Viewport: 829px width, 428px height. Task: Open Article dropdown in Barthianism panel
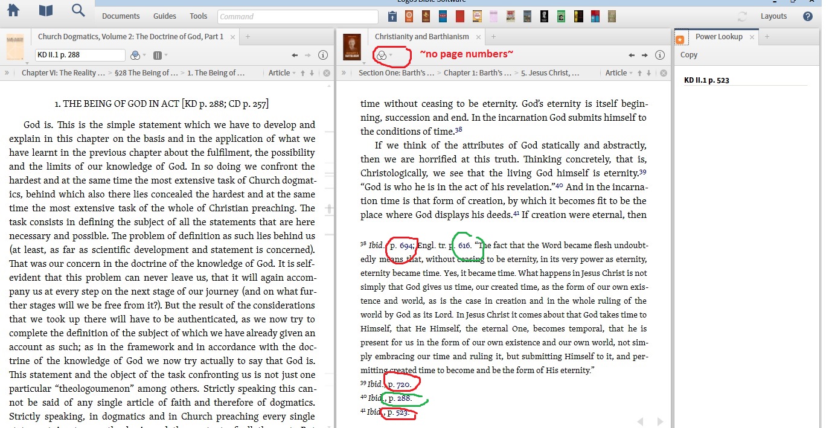[x=619, y=73]
